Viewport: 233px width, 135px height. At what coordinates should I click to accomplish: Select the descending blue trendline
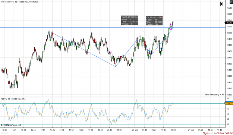82,48
